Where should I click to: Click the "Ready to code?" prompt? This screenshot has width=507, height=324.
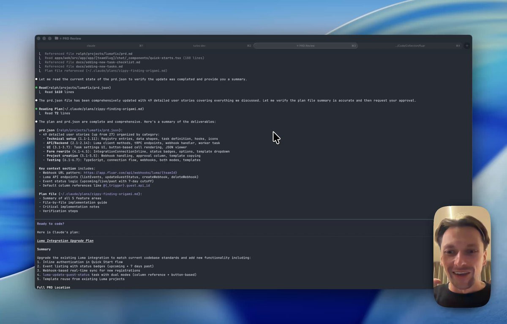(50, 224)
